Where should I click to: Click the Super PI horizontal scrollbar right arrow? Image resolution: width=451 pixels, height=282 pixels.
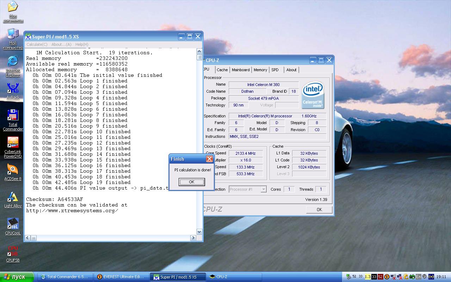coord(193,238)
